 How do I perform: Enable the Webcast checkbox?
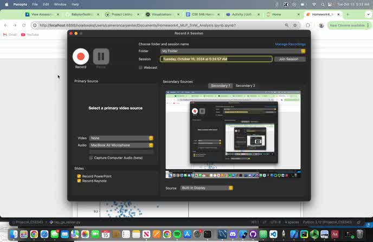click(x=141, y=67)
